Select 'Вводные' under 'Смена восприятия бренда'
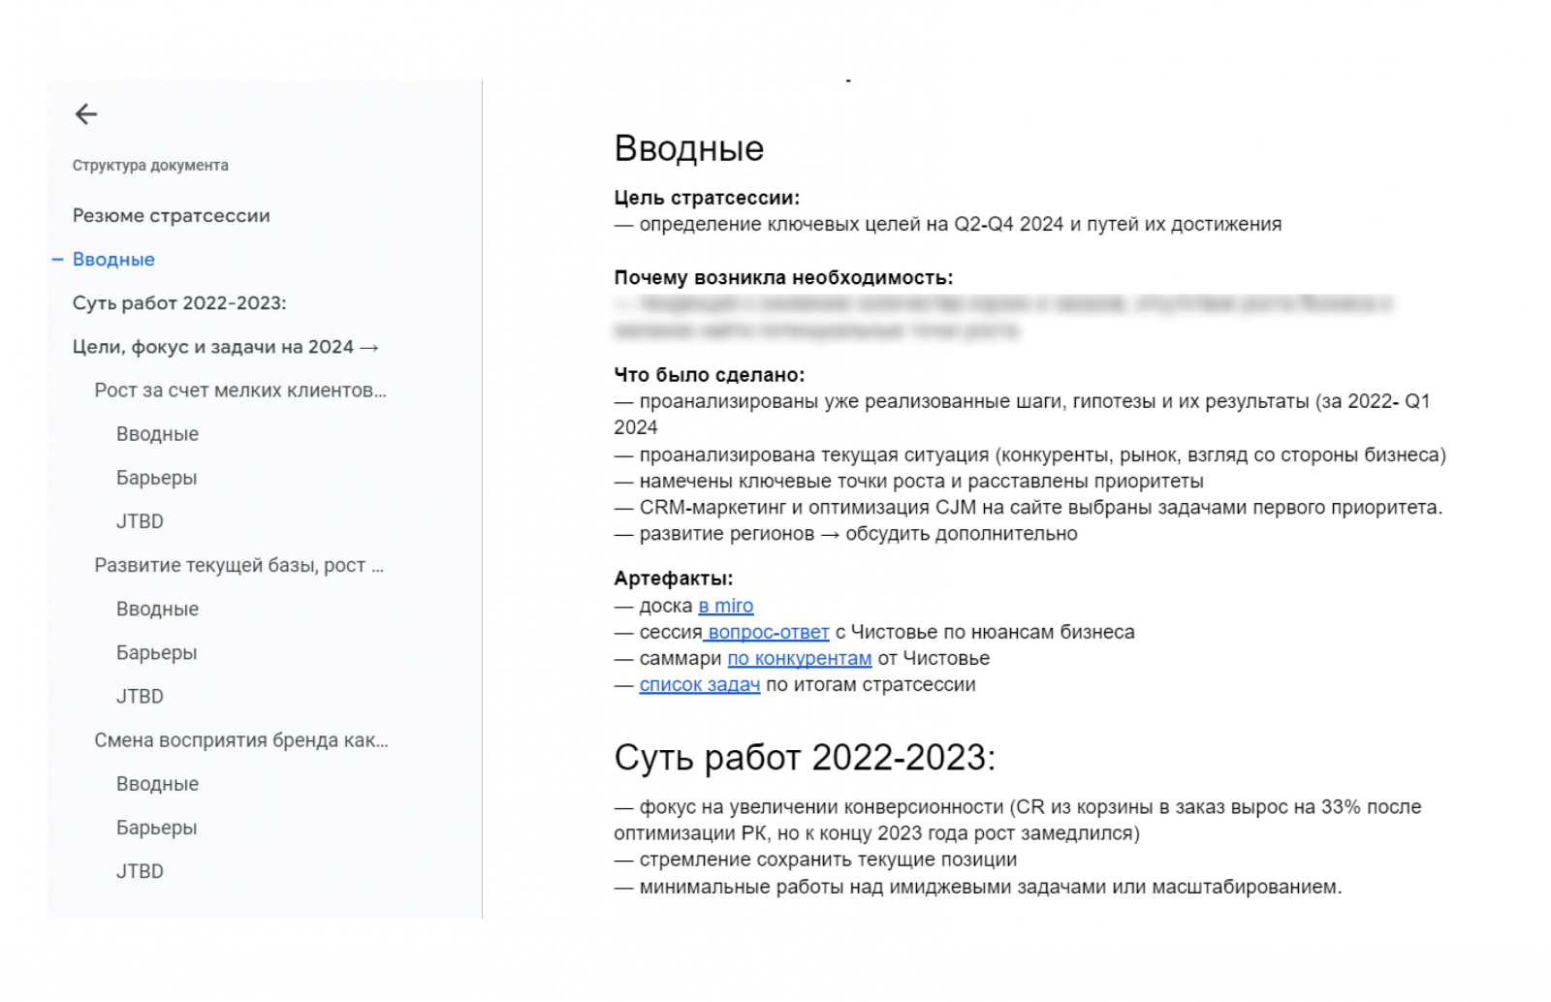This screenshot has height=1002, width=1551. click(157, 784)
